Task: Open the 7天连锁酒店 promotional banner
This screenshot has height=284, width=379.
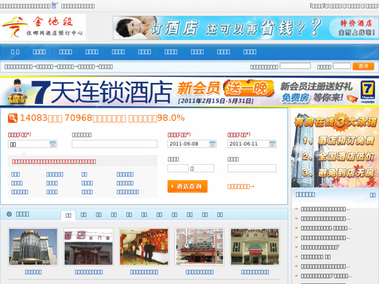Action: pyautogui.click(x=190, y=92)
